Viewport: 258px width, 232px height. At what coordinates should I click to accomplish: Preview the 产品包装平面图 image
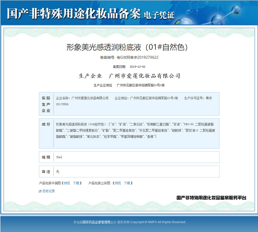[67, 183]
